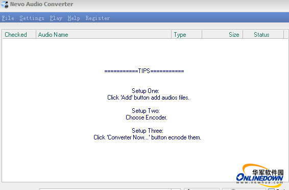Click the 'Choose Encoder.' tip text
The height and width of the screenshot is (190, 289).
147,117
